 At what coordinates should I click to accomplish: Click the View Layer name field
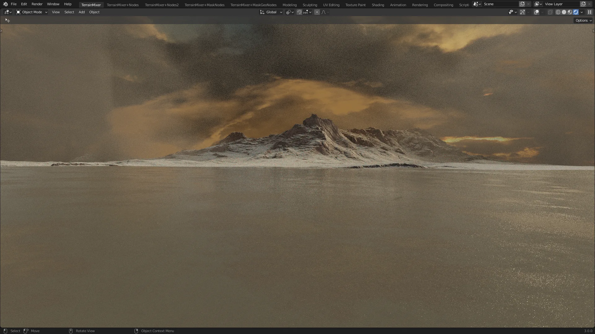click(562, 4)
